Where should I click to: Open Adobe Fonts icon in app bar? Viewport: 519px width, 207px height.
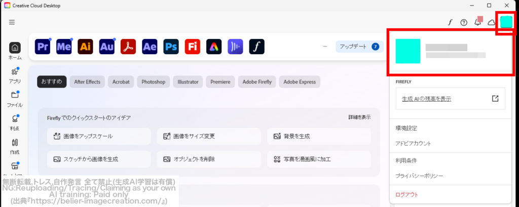257,47
